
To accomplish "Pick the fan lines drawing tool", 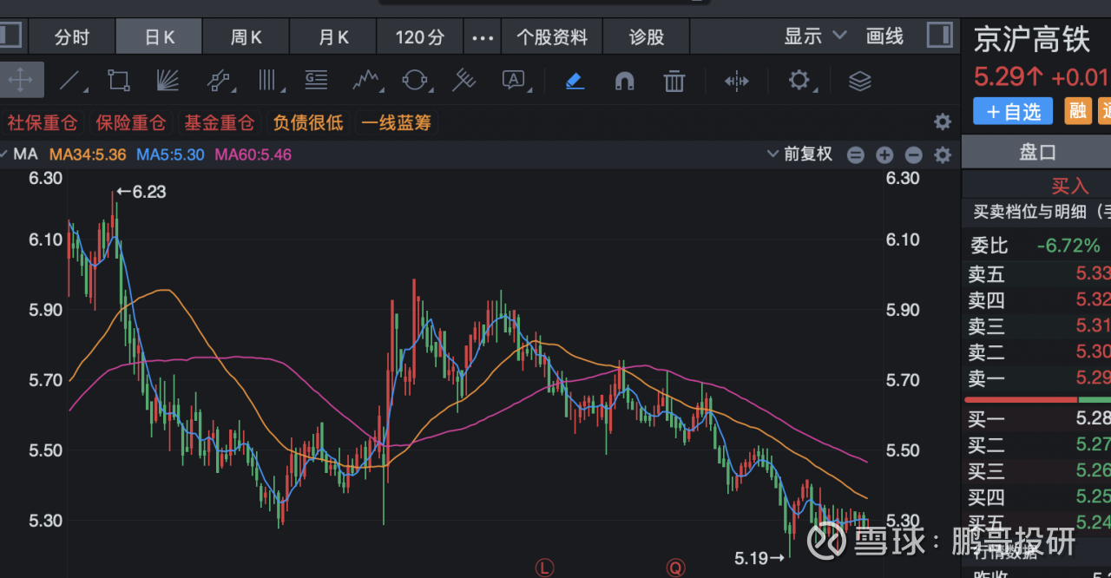I will 168,82.
